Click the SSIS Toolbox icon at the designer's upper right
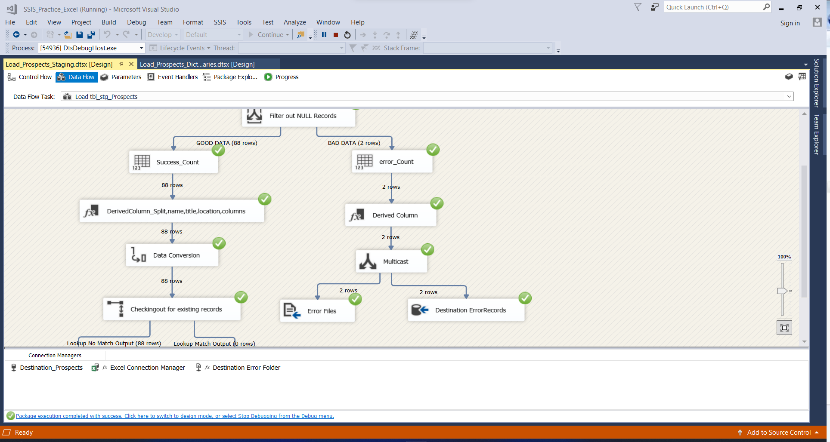The width and height of the screenshot is (830, 442). click(802, 77)
